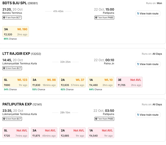Screen dimensions: 166x145
Task: Select 1A WL 10 class at ₹4,460
Action: click(101, 82)
